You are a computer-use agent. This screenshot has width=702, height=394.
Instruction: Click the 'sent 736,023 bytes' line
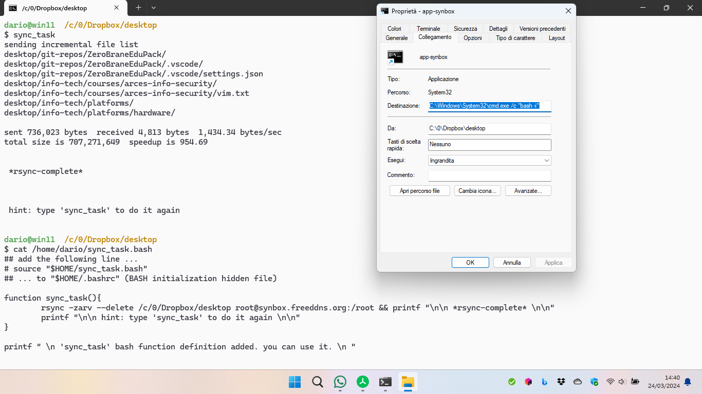[x=143, y=132]
